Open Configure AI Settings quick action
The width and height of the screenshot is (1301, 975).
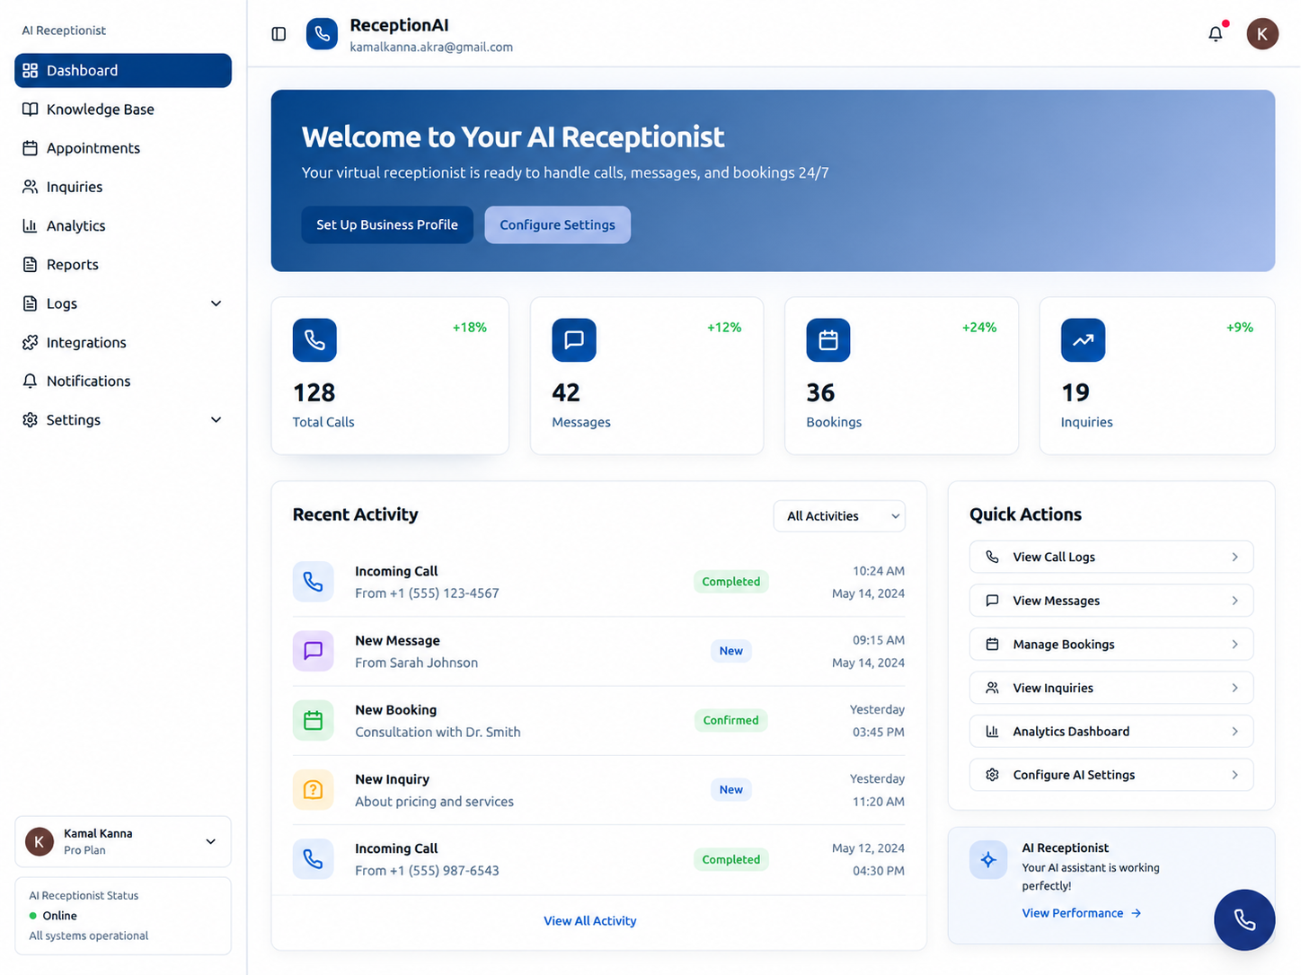(1111, 775)
